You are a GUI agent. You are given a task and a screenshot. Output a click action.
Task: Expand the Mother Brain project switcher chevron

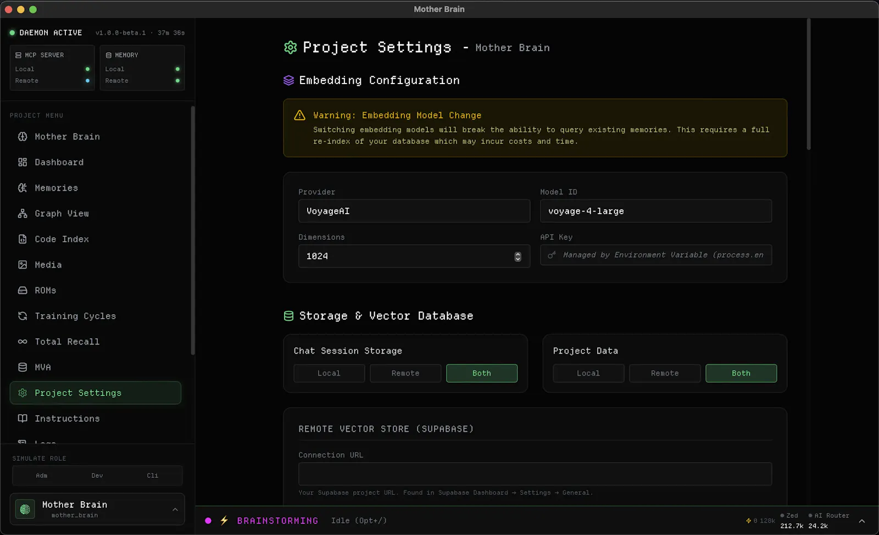(175, 509)
